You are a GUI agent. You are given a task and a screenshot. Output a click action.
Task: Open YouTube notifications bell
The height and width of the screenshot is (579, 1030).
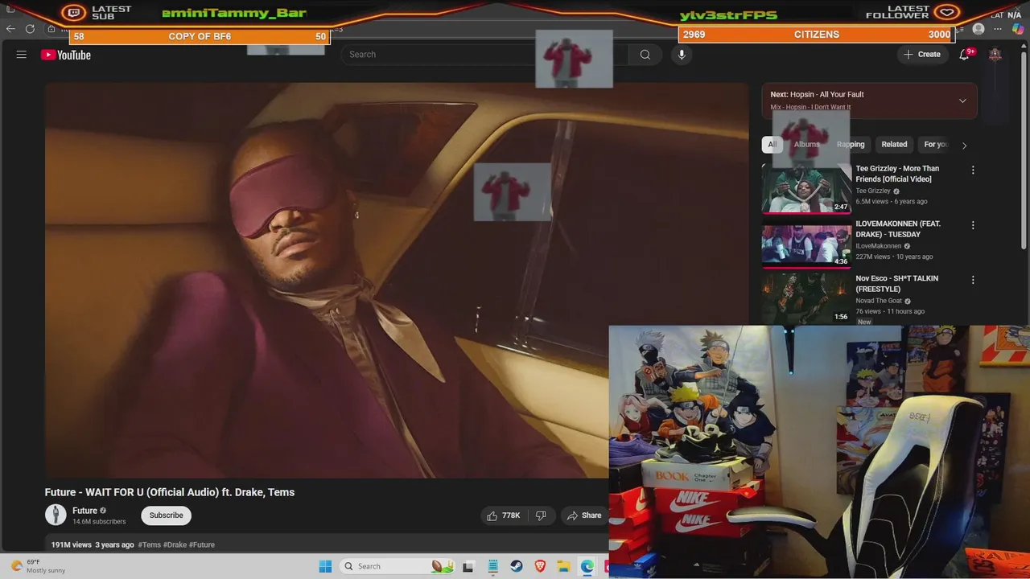(x=964, y=55)
